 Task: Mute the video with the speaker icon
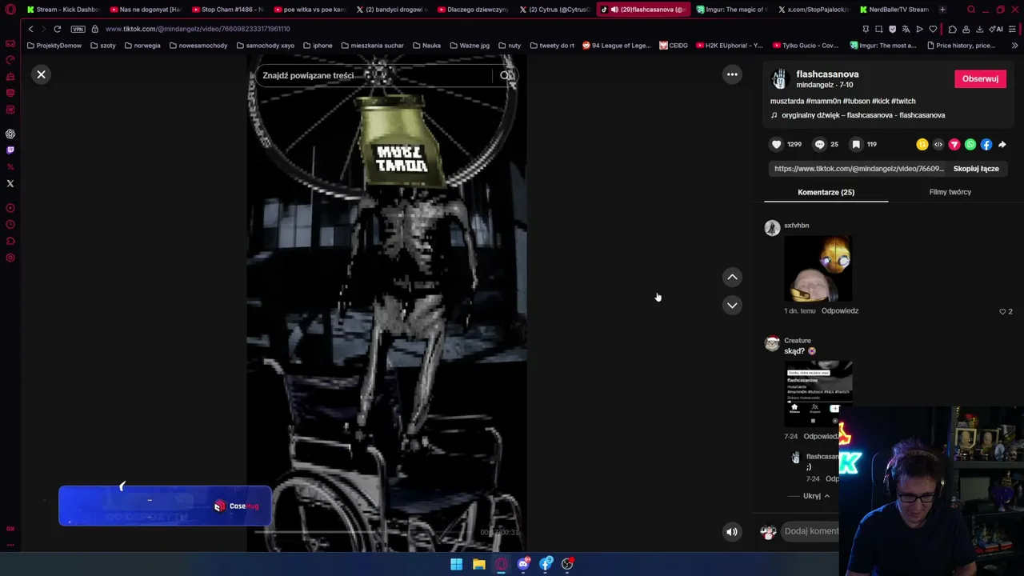click(x=732, y=532)
